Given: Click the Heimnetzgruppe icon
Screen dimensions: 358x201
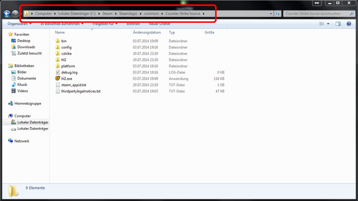Looking at the screenshot, I should click(10, 103).
